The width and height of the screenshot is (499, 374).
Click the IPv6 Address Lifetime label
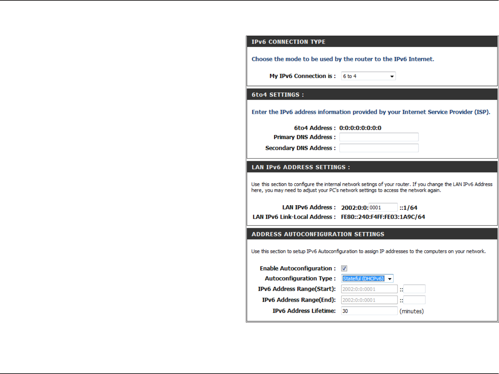coord(304,311)
